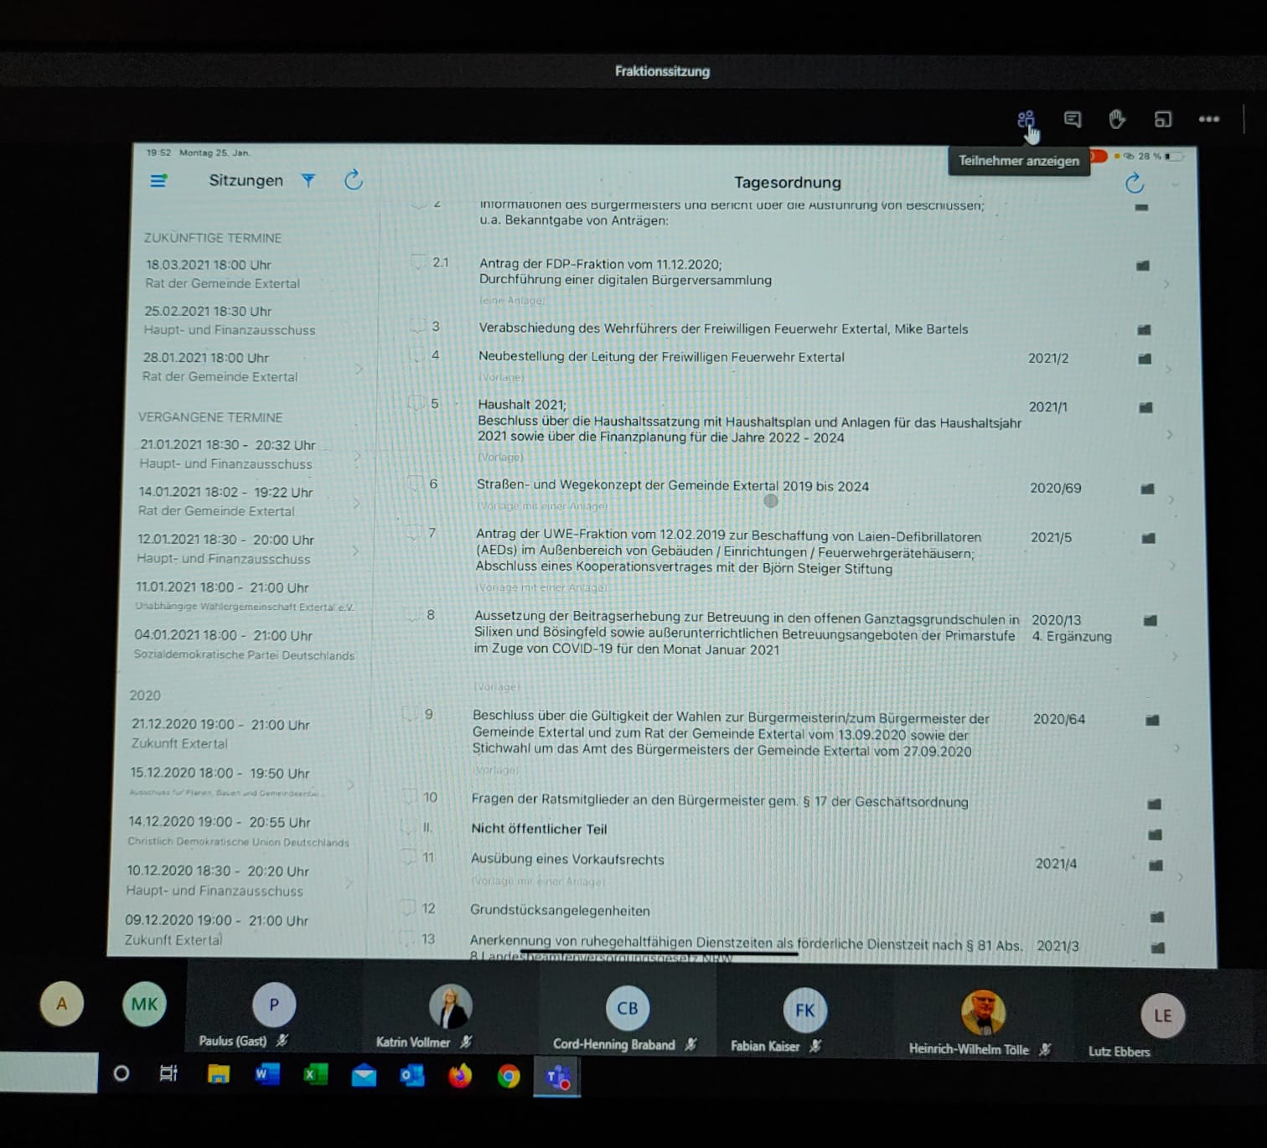Tick checkbox for agenda item 6
The height and width of the screenshot is (1148, 1267).
coord(414,484)
